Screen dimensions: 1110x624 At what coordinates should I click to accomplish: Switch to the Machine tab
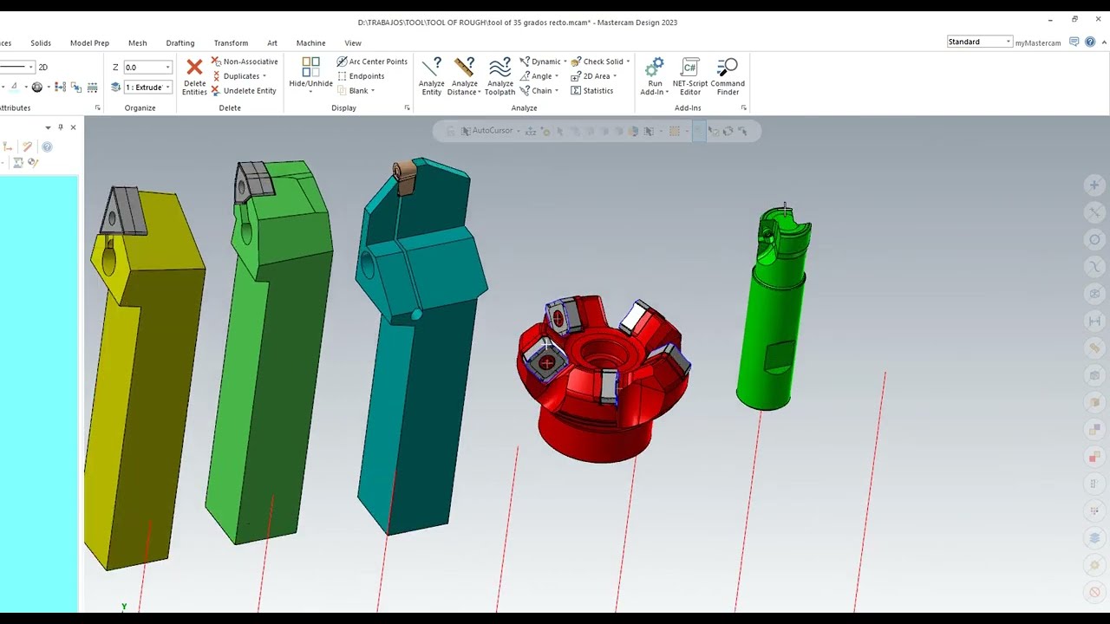point(310,42)
